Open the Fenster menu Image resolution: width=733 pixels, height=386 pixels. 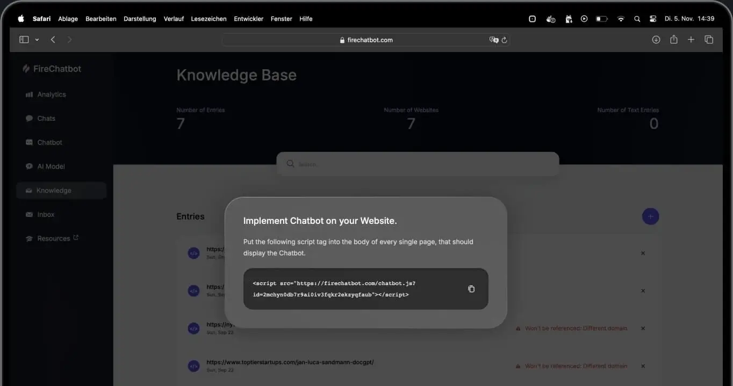click(282, 19)
